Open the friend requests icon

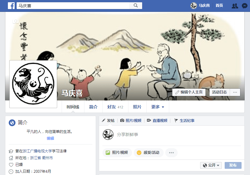point(235,6)
